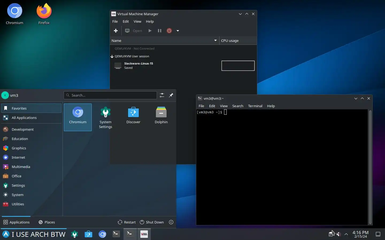
Task: Click the vm3 user avatar
Action: coord(5,95)
